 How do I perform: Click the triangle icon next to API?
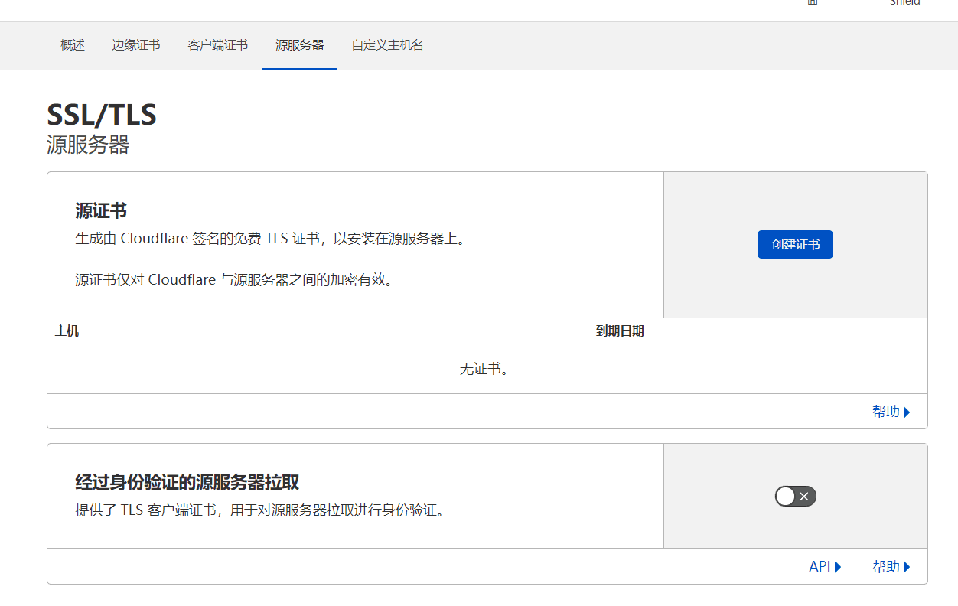point(838,567)
